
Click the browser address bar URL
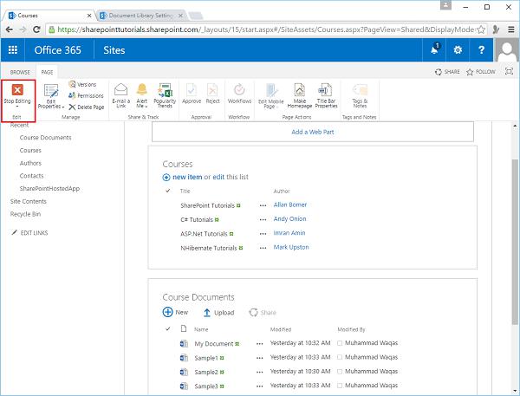click(x=266, y=29)
